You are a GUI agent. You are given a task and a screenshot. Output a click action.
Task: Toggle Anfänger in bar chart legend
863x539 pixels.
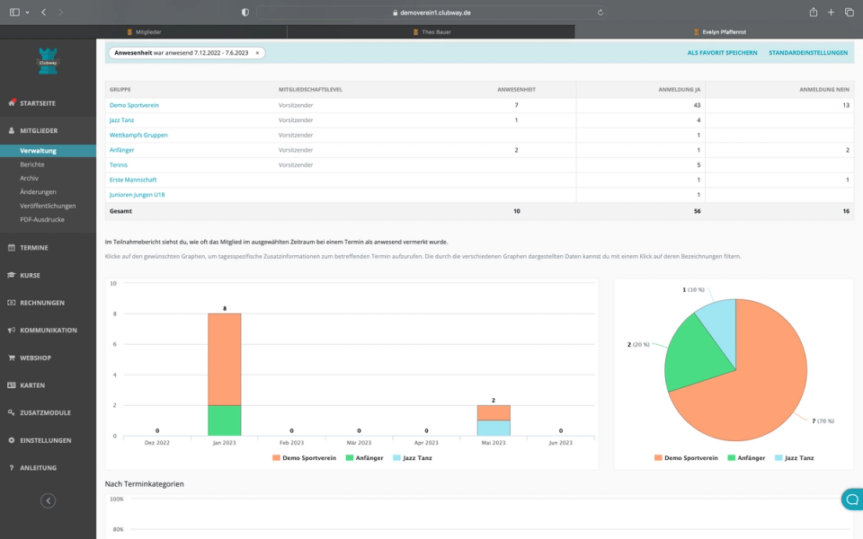coord(364,457)
